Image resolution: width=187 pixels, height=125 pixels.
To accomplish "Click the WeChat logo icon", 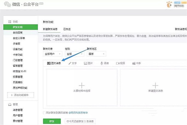I will coord(7,4).
